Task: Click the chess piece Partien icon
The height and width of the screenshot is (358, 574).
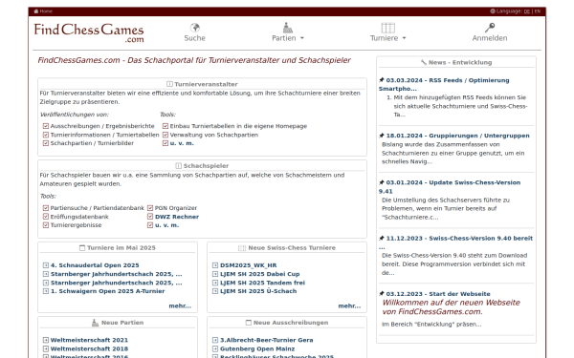Action: pyautogui.click(x=288, y=28)
